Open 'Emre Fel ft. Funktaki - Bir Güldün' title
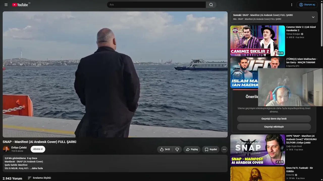Image resolution: width=323 pixels, height=181 pixels. (x=300, y=170)
